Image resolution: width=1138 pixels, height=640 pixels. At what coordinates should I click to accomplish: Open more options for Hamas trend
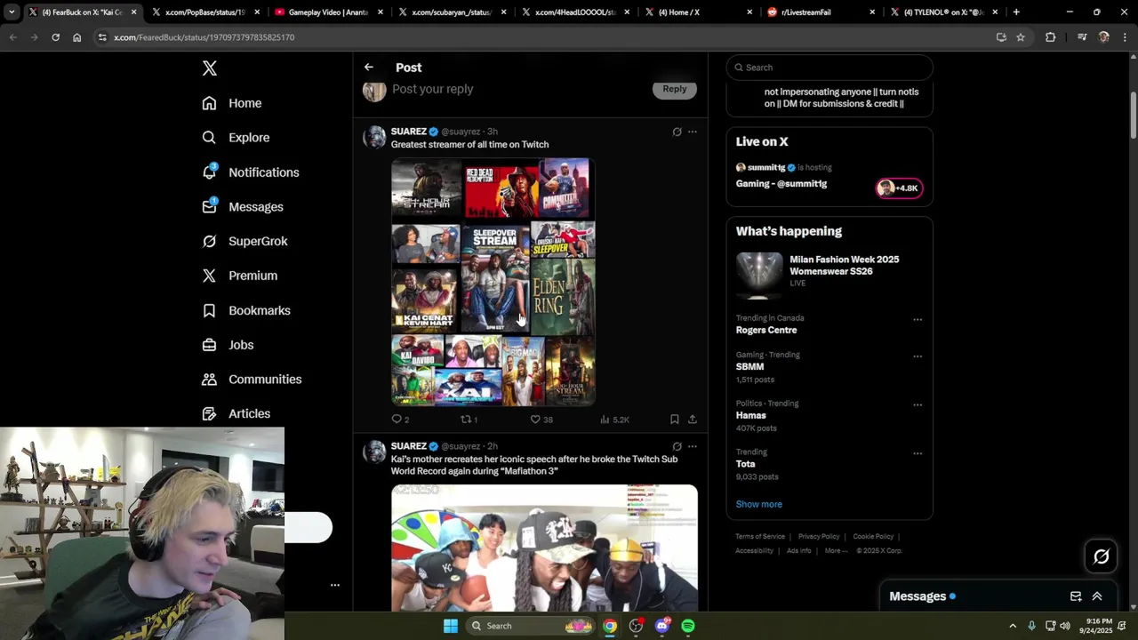(918, 405)
